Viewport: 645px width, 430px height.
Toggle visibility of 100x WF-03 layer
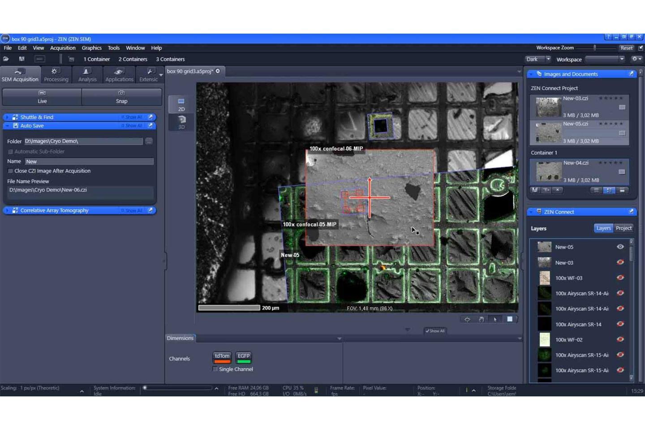coord(620,278)
